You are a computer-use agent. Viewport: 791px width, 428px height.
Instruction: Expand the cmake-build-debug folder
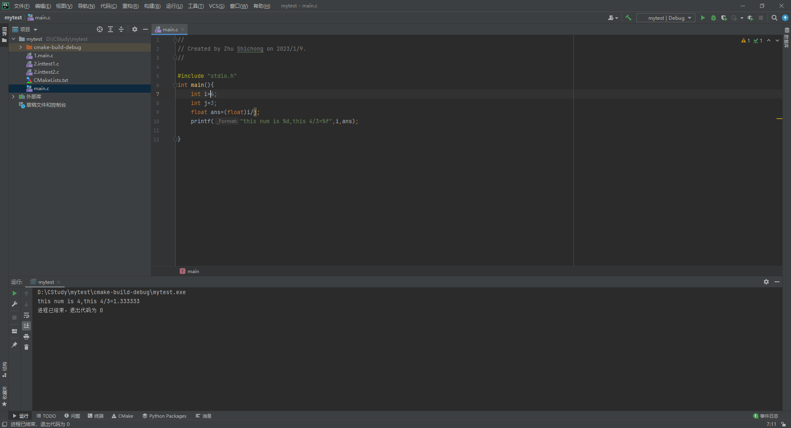21,47
